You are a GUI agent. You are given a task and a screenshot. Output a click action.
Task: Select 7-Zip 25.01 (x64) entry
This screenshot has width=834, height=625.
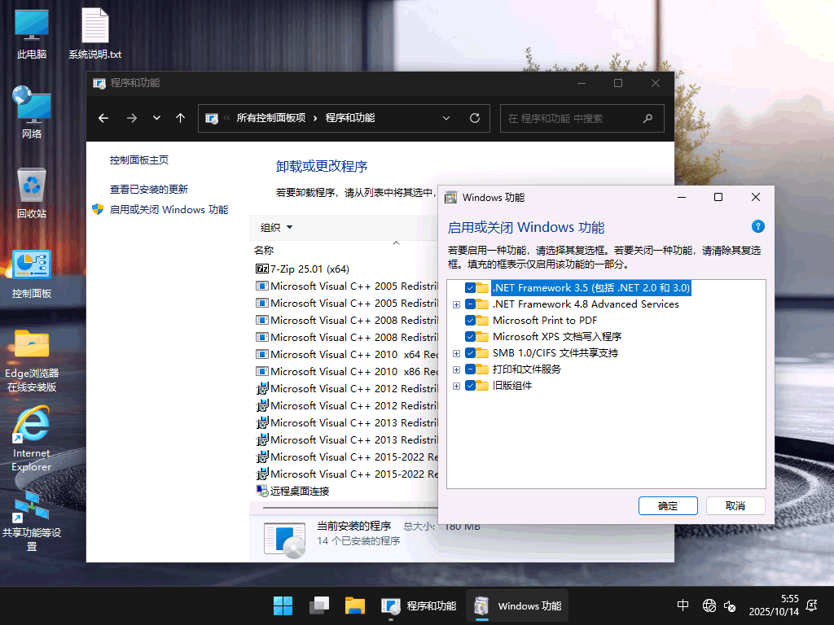(x=302, y=269)
